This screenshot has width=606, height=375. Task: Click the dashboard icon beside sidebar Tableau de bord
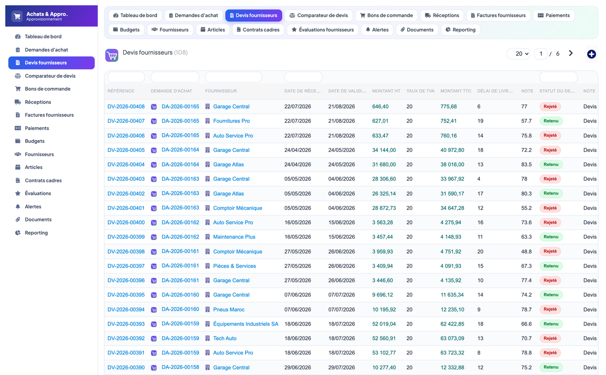[x=18, y=37]
